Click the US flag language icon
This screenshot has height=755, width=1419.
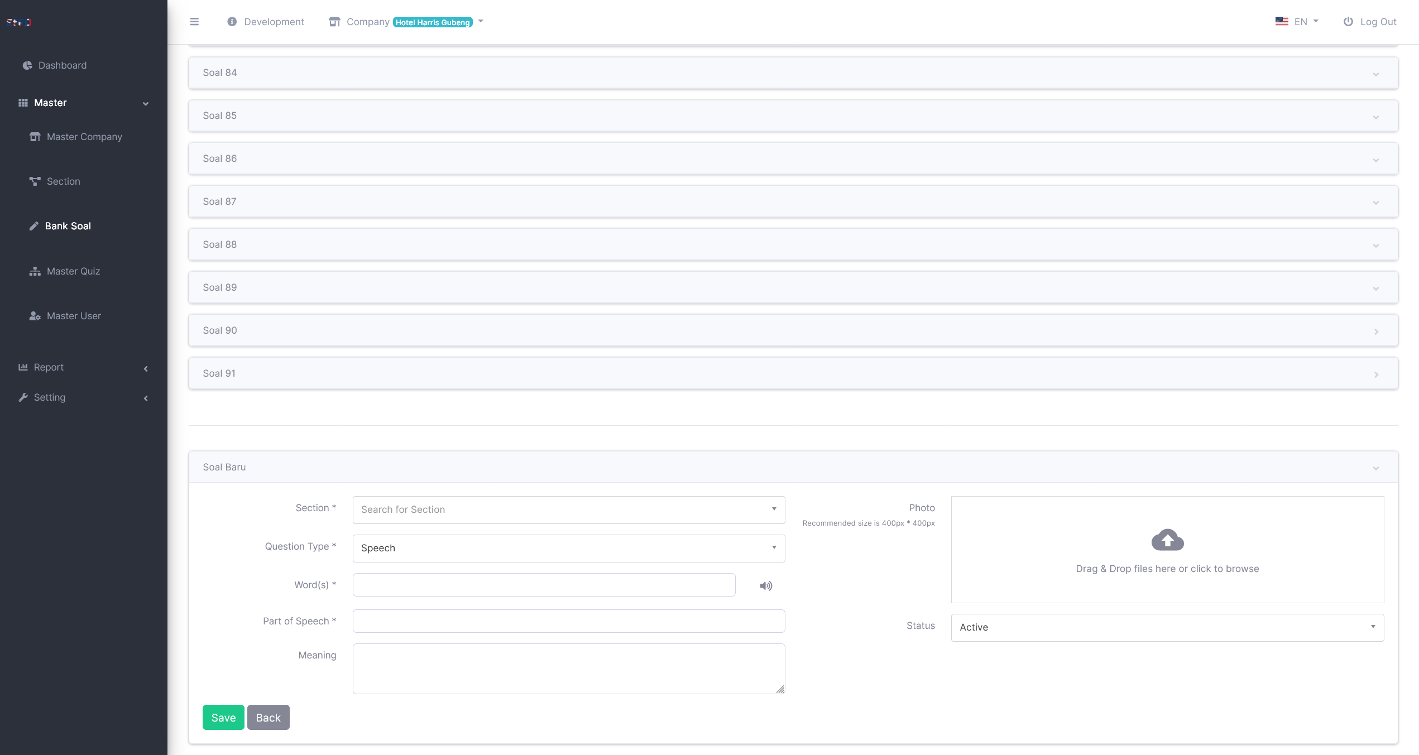tap(1282, 22)
